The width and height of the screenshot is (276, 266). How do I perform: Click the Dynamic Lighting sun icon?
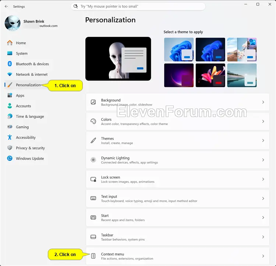[93, 160]
